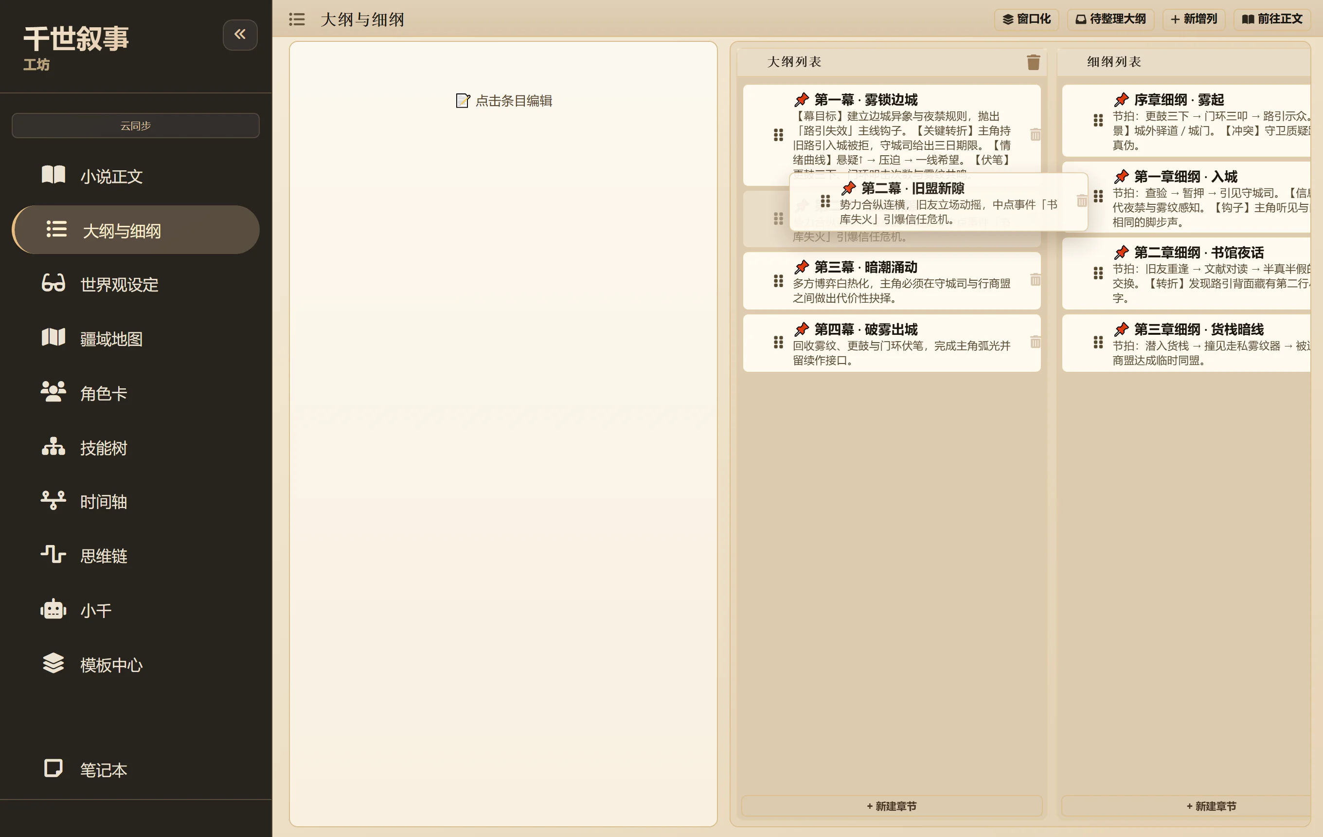Open the 小千 assistant sidebar item
Screen dimensions: 1323x837
click(x=135, y=610)
